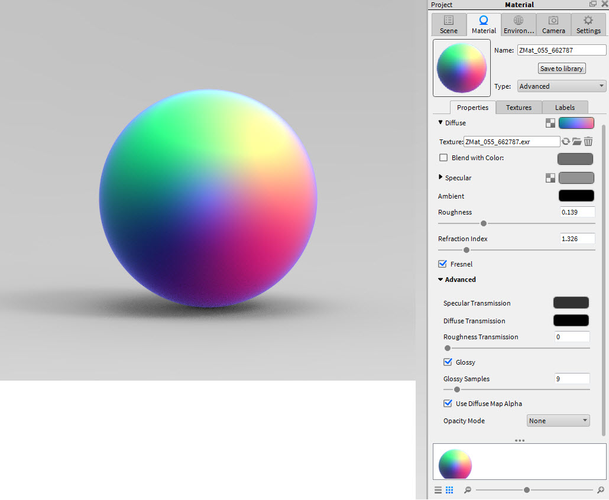Close the Project Material panel
Image resolution: width=609 pixels, height=500 pixels.
pos(605,4)
